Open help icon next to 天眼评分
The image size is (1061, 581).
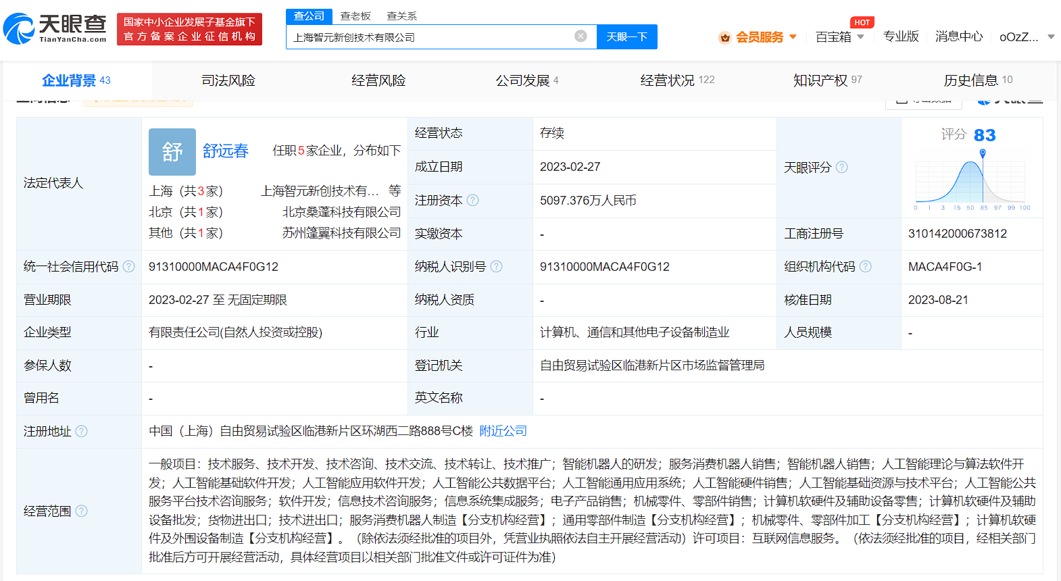click(841, 167)
